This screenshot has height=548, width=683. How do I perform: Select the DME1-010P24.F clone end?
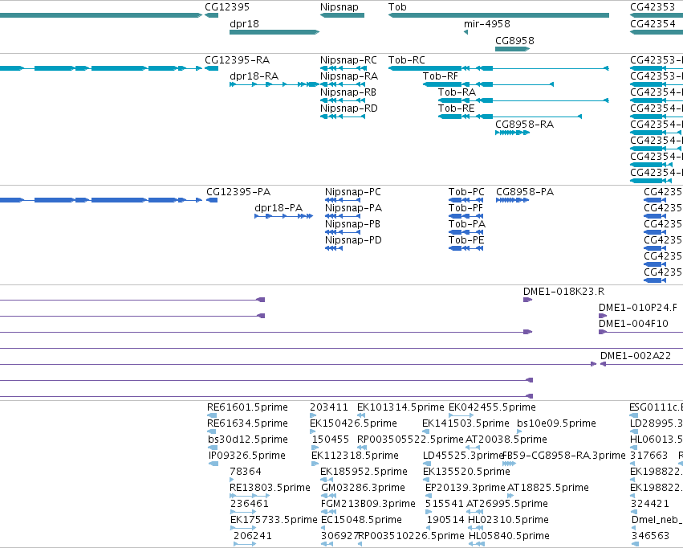tap(603, 316)
